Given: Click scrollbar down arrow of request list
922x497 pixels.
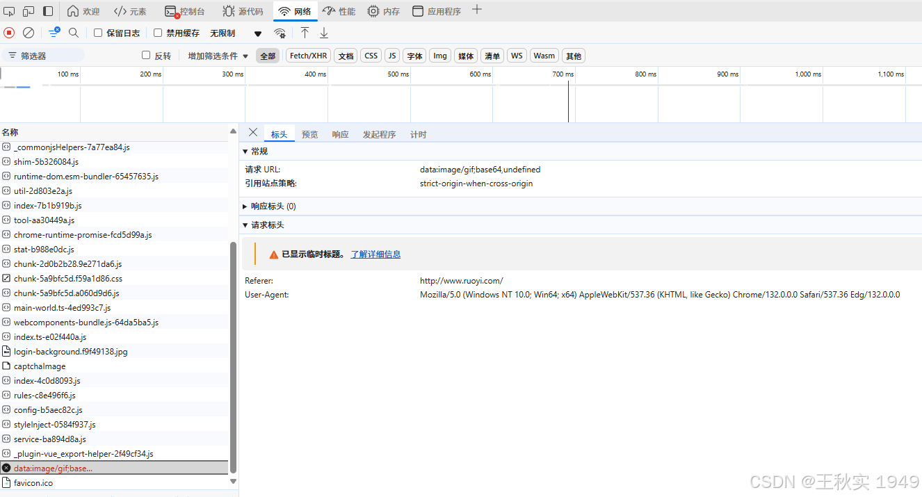Looking at the screenshot, I should 233,481.
